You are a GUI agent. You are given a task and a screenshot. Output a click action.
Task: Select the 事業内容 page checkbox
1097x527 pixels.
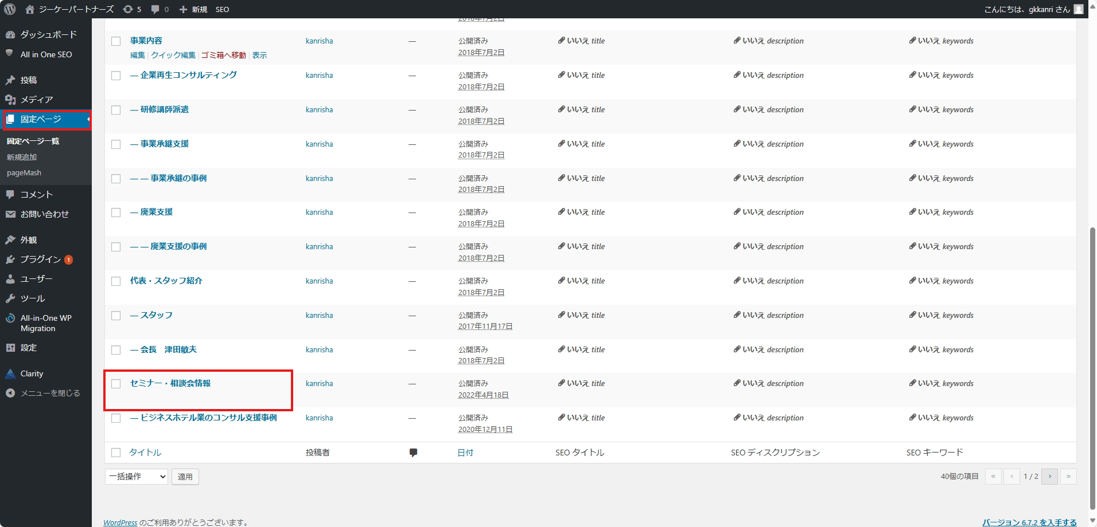click(116, 41)
